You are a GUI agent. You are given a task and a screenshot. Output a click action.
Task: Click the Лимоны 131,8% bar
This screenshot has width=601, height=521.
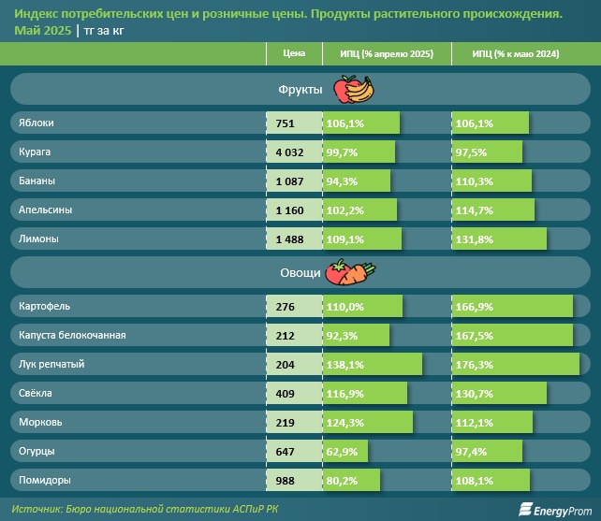pos(499,239)
